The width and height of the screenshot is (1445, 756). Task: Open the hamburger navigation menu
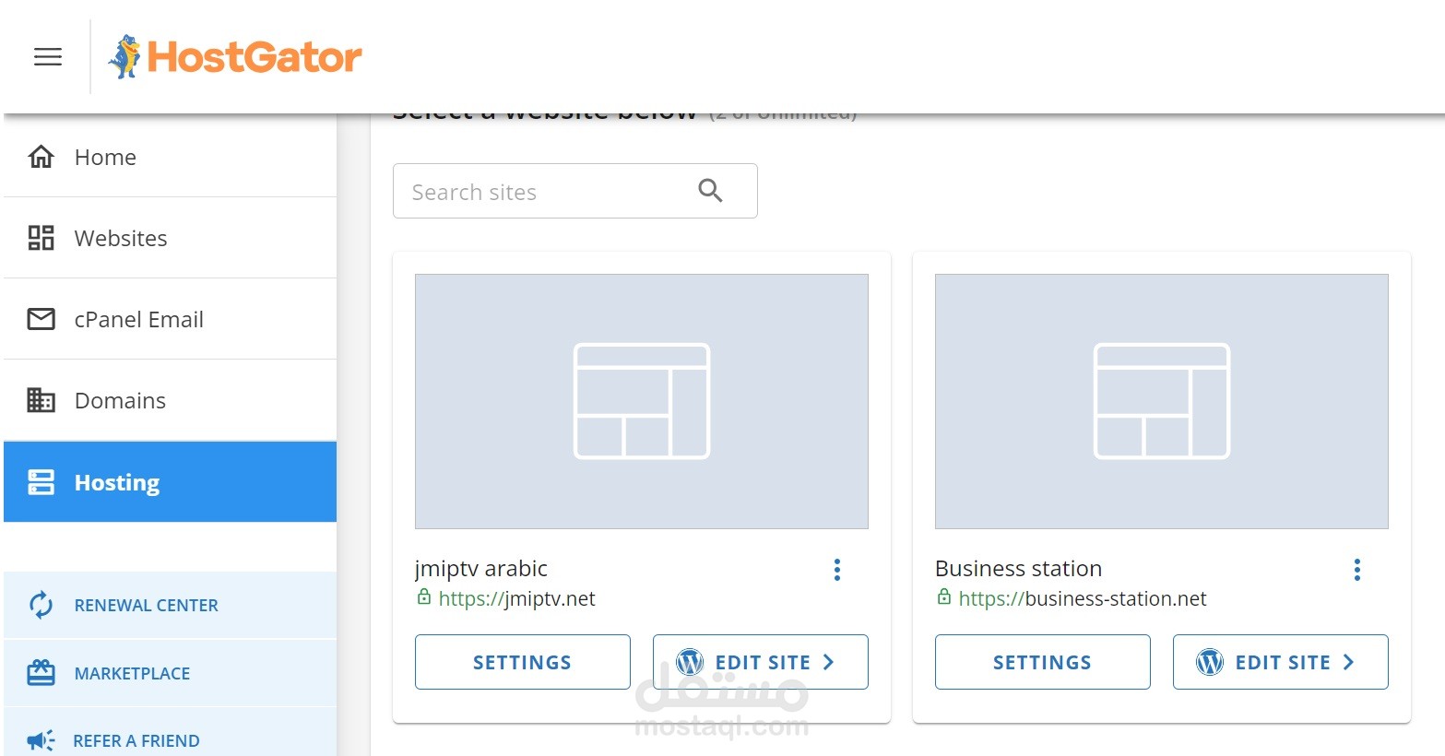pyautogui.click(x=48, y=57)
